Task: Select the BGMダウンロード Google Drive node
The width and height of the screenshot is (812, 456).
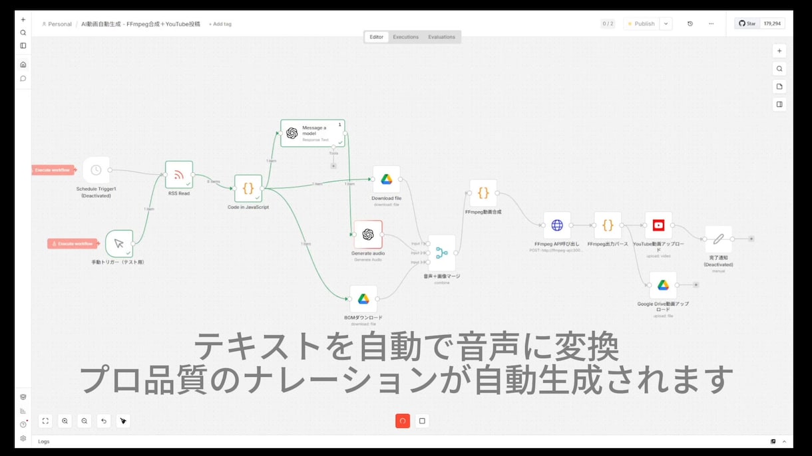Action: [363, 299]
